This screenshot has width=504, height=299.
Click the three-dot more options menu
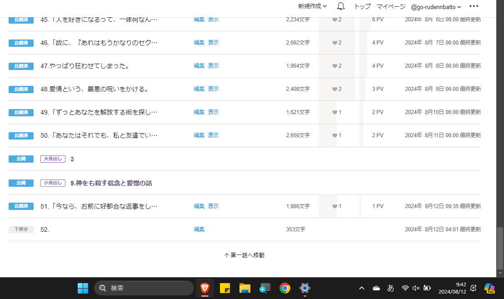[474, 6]
